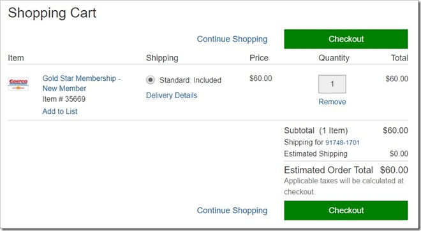Click the quantity input field
The height and width of the screenshot is (231, 421).
tap(332, 84)
